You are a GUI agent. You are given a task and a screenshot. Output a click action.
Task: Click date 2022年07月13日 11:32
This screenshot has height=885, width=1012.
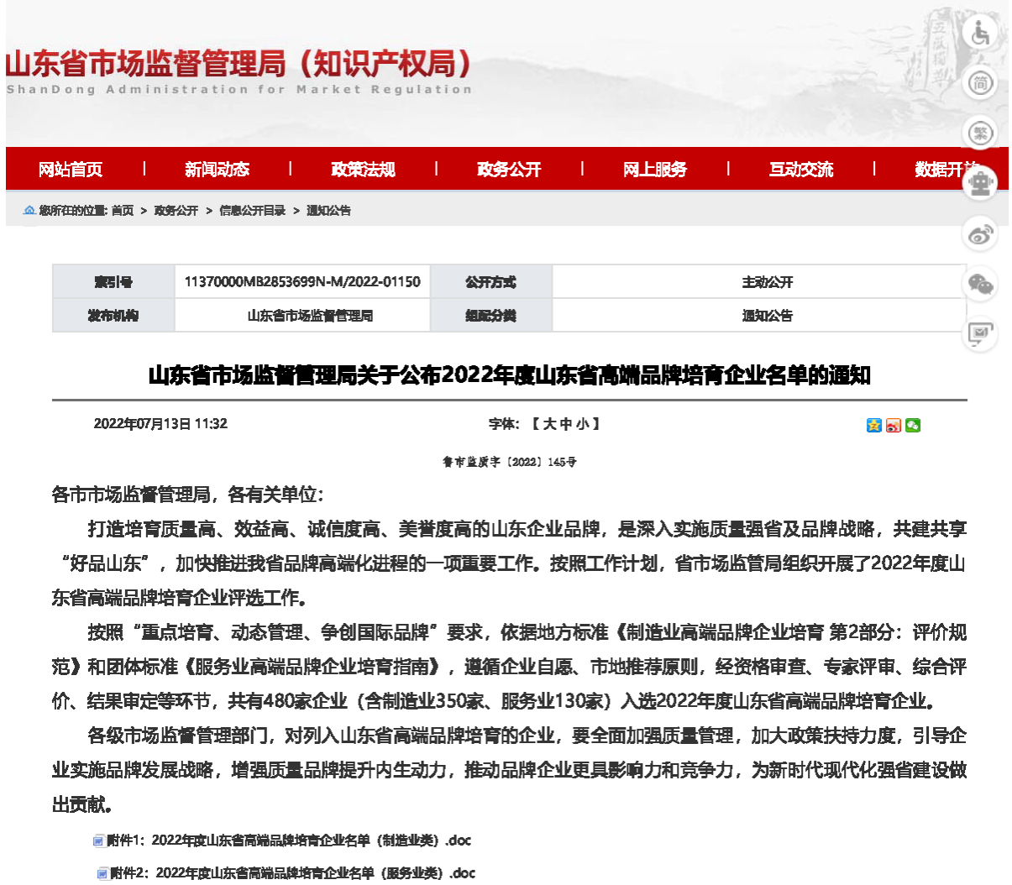pyautogui.click(x=160, y=424)
